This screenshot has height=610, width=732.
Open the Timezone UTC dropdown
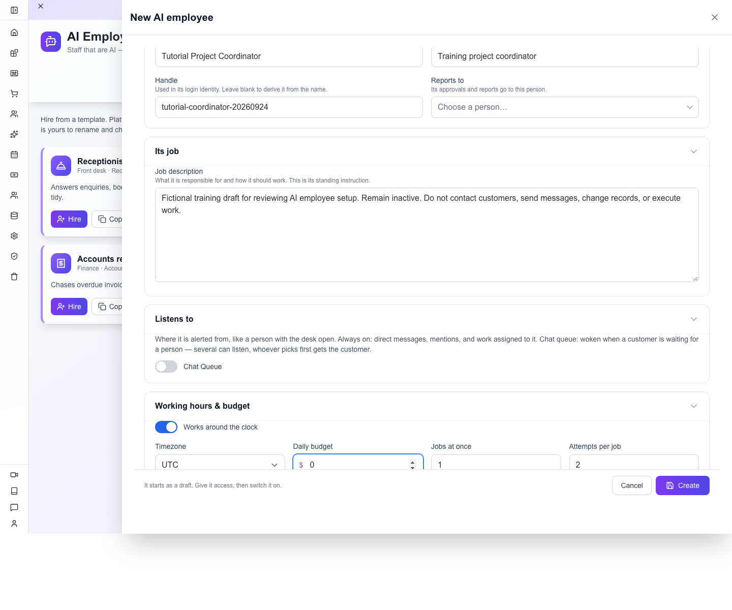(220, 462)
